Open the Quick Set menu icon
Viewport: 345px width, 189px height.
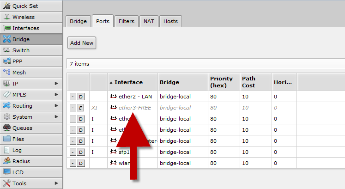tap(7, 6)
